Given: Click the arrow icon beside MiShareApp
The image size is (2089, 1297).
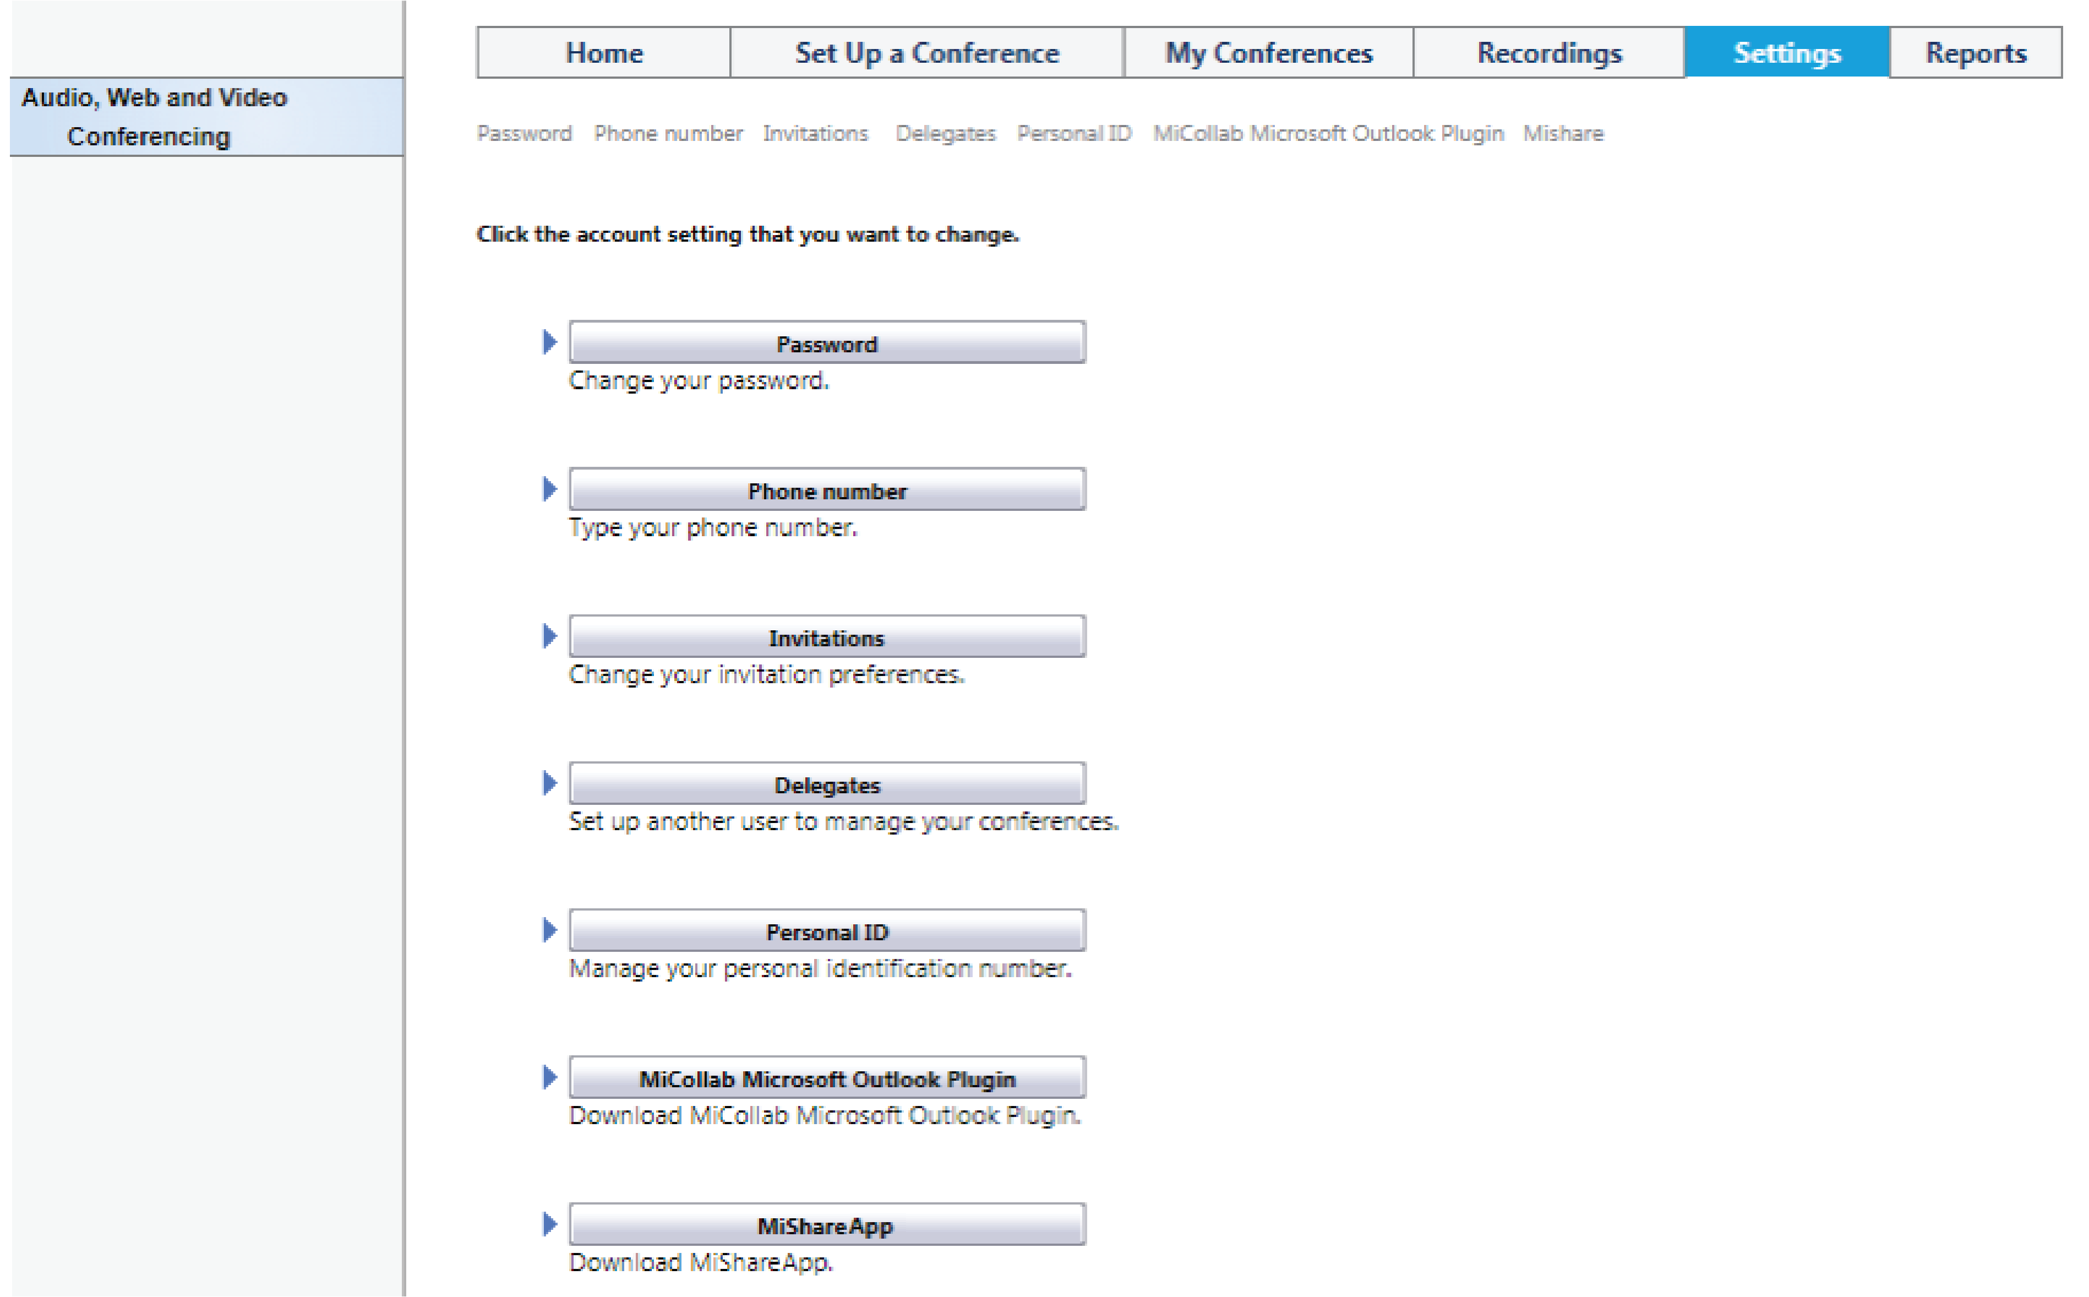Looking at the screenshot, I should pos(550,1224).
